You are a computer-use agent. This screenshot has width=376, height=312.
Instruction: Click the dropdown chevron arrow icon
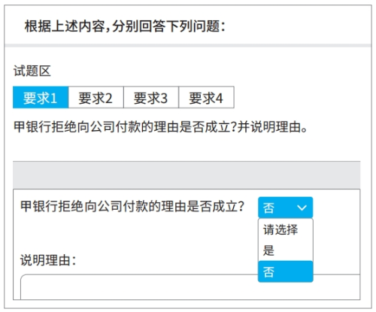(302, 207)
